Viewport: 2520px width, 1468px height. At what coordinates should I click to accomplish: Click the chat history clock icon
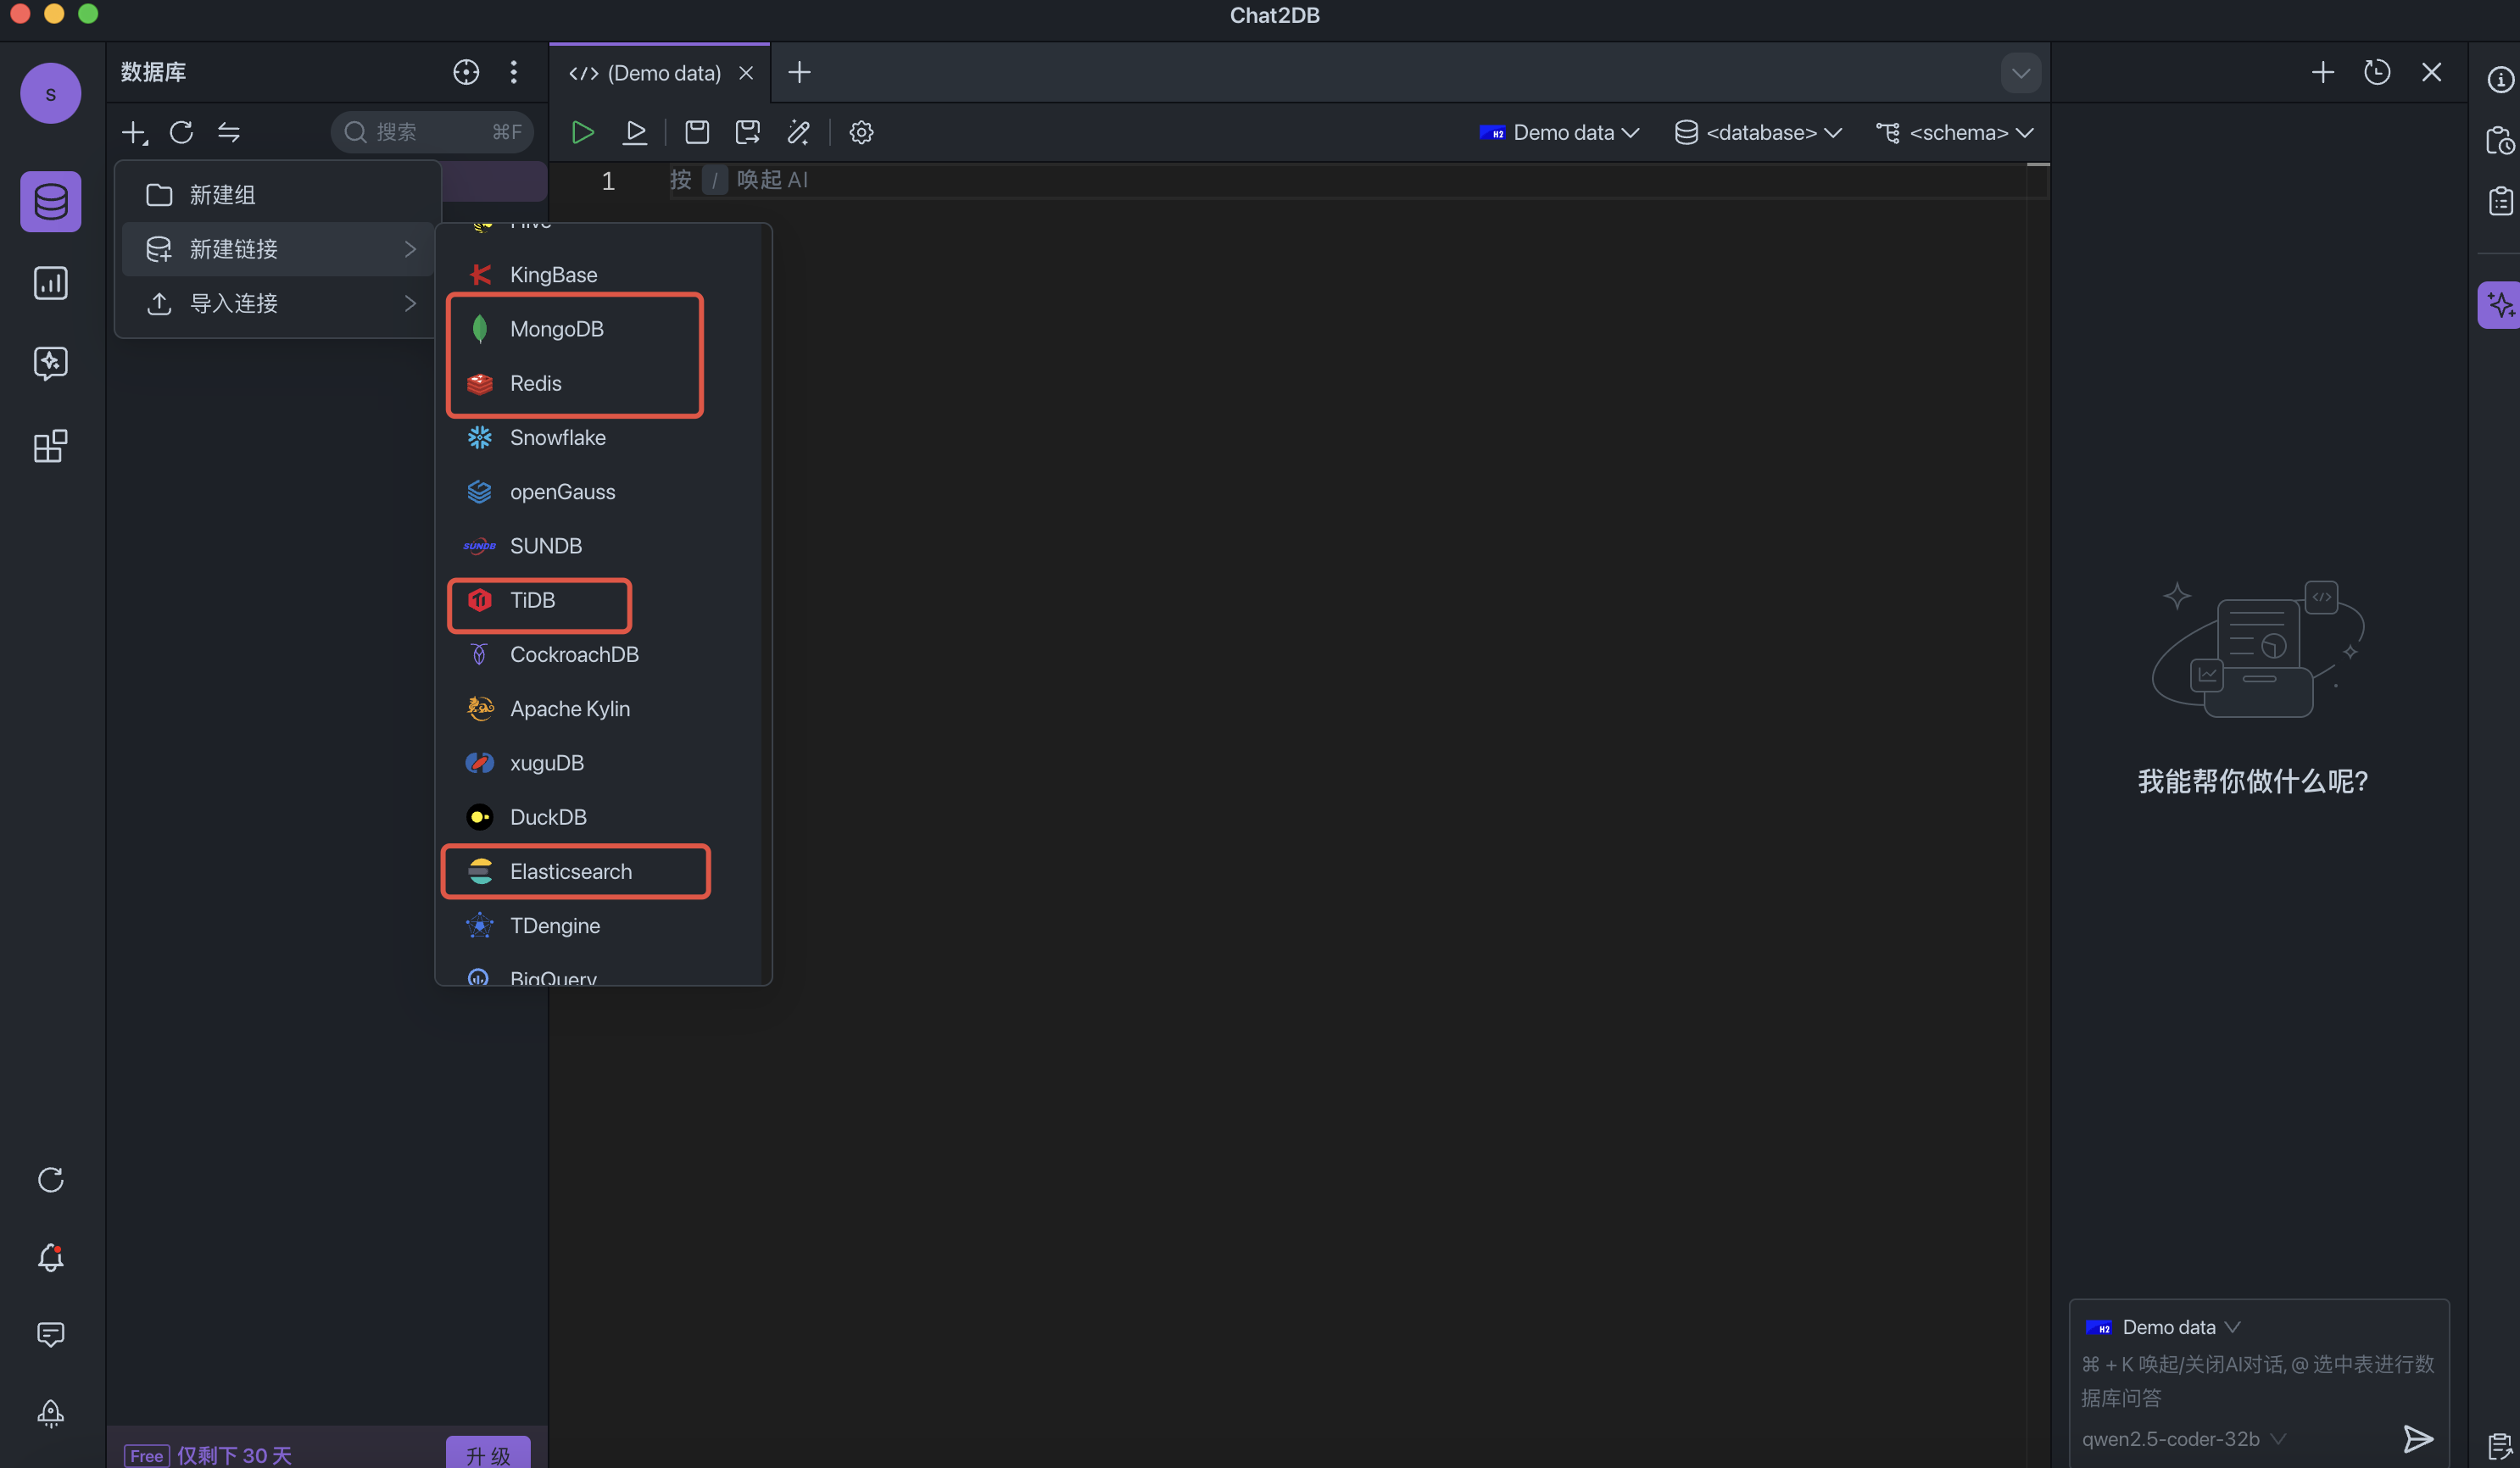tap(2376, 72)
